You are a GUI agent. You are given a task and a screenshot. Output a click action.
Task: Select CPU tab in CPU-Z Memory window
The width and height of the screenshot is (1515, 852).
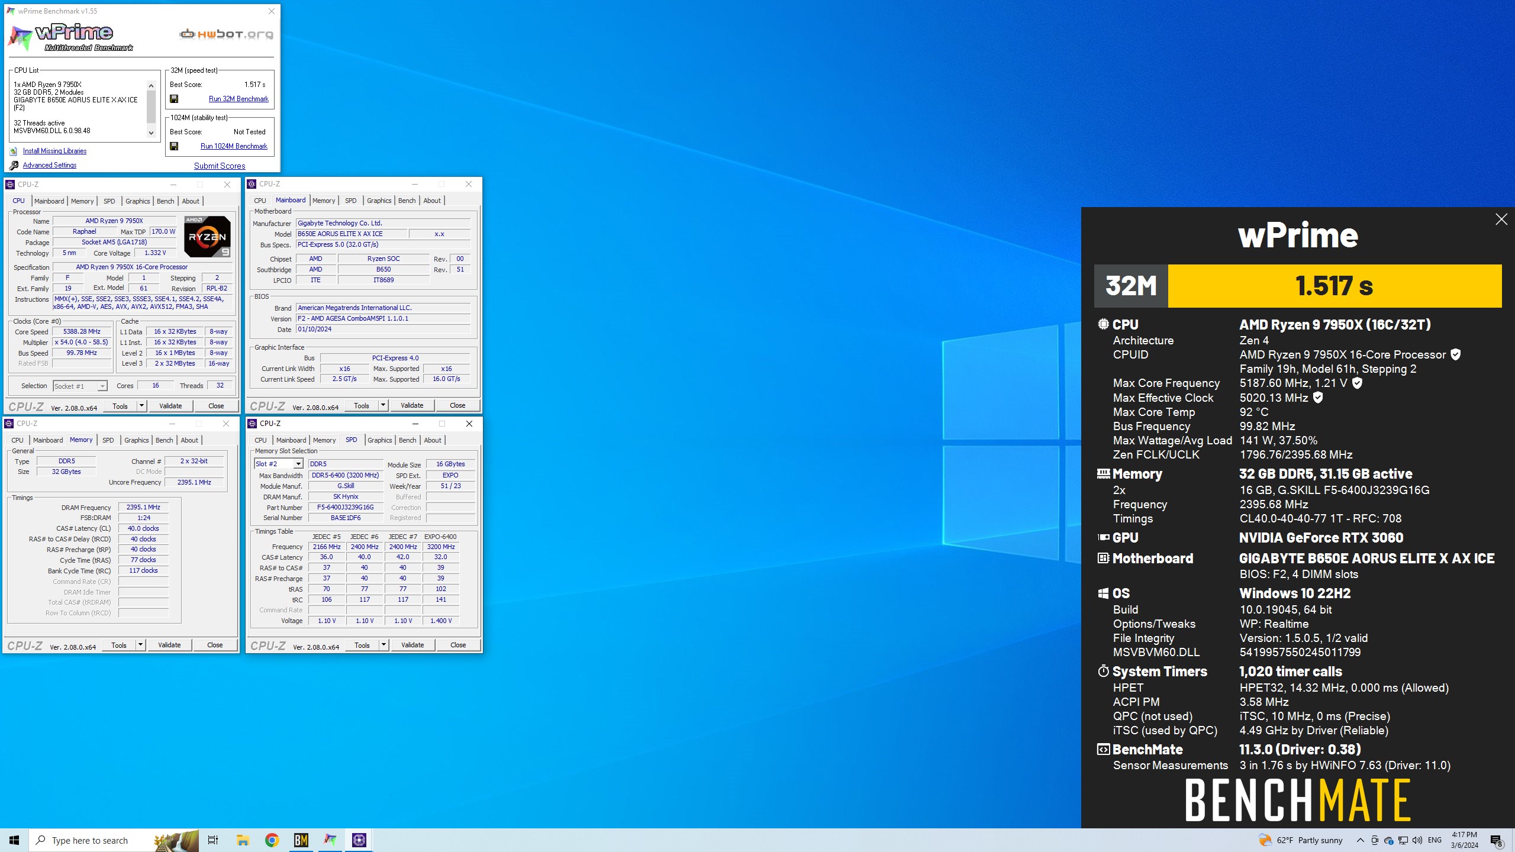pos(18,440)
